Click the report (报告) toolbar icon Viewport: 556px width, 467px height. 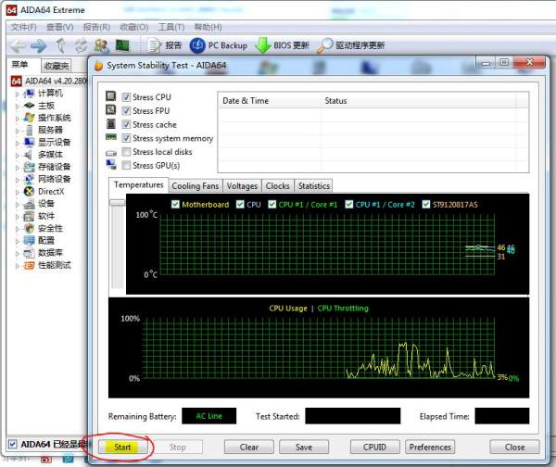tap(155, 45)
